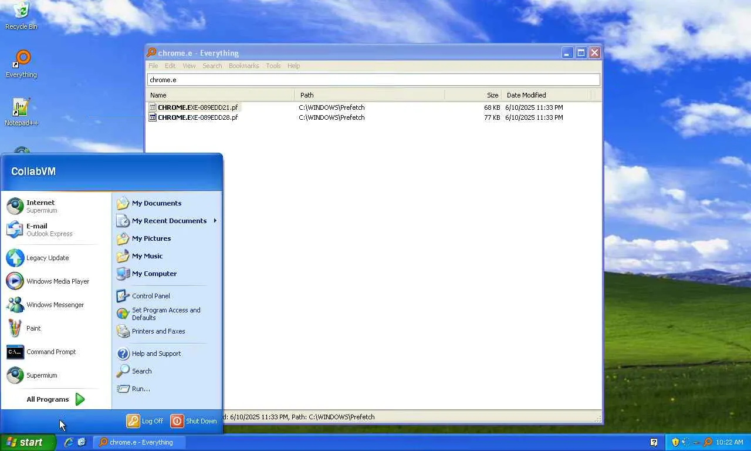This screenshot has width=751, height=451.
Task: Minimize the Everything window
Action: coord(567,53)
